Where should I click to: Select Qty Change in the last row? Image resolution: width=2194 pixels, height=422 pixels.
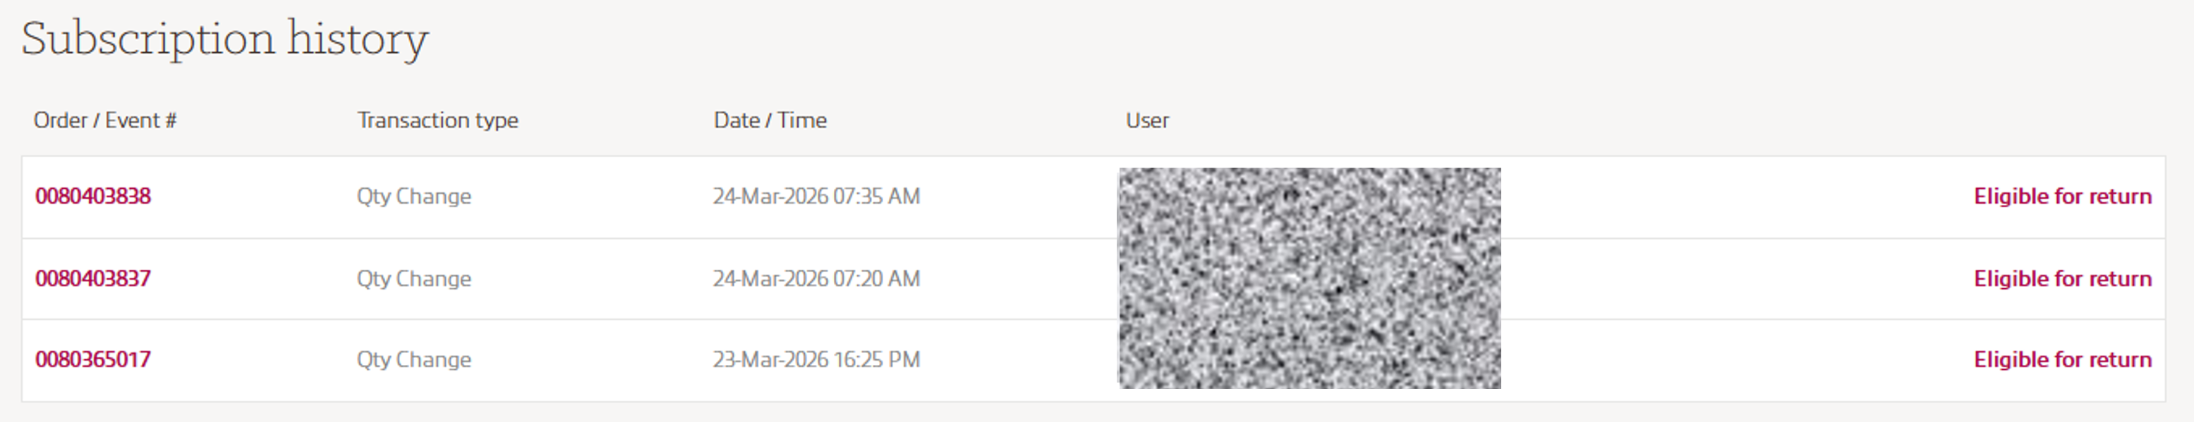click(415, 359)
